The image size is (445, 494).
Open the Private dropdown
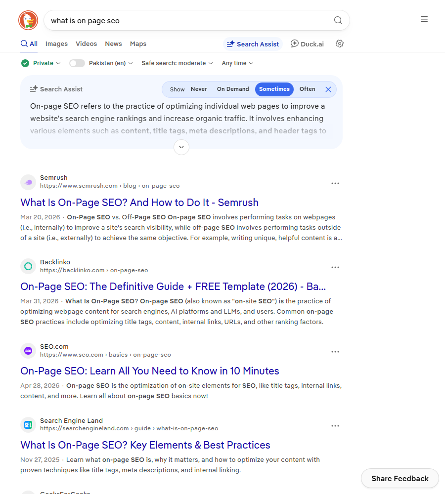coord(46,63)
